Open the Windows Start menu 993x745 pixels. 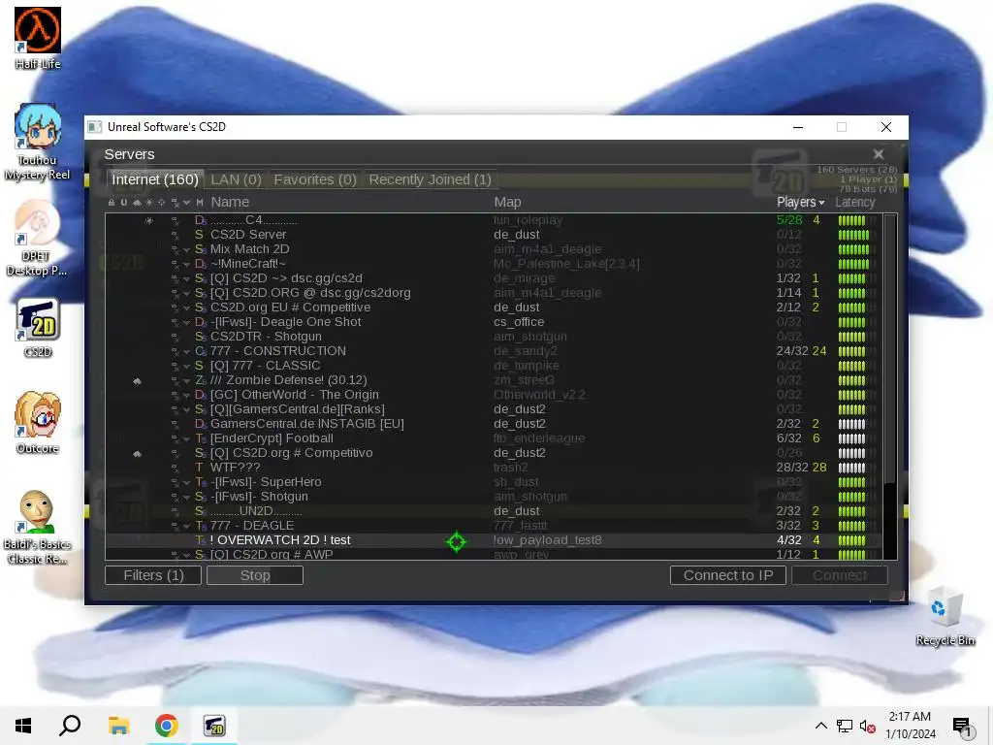[23, 726]
